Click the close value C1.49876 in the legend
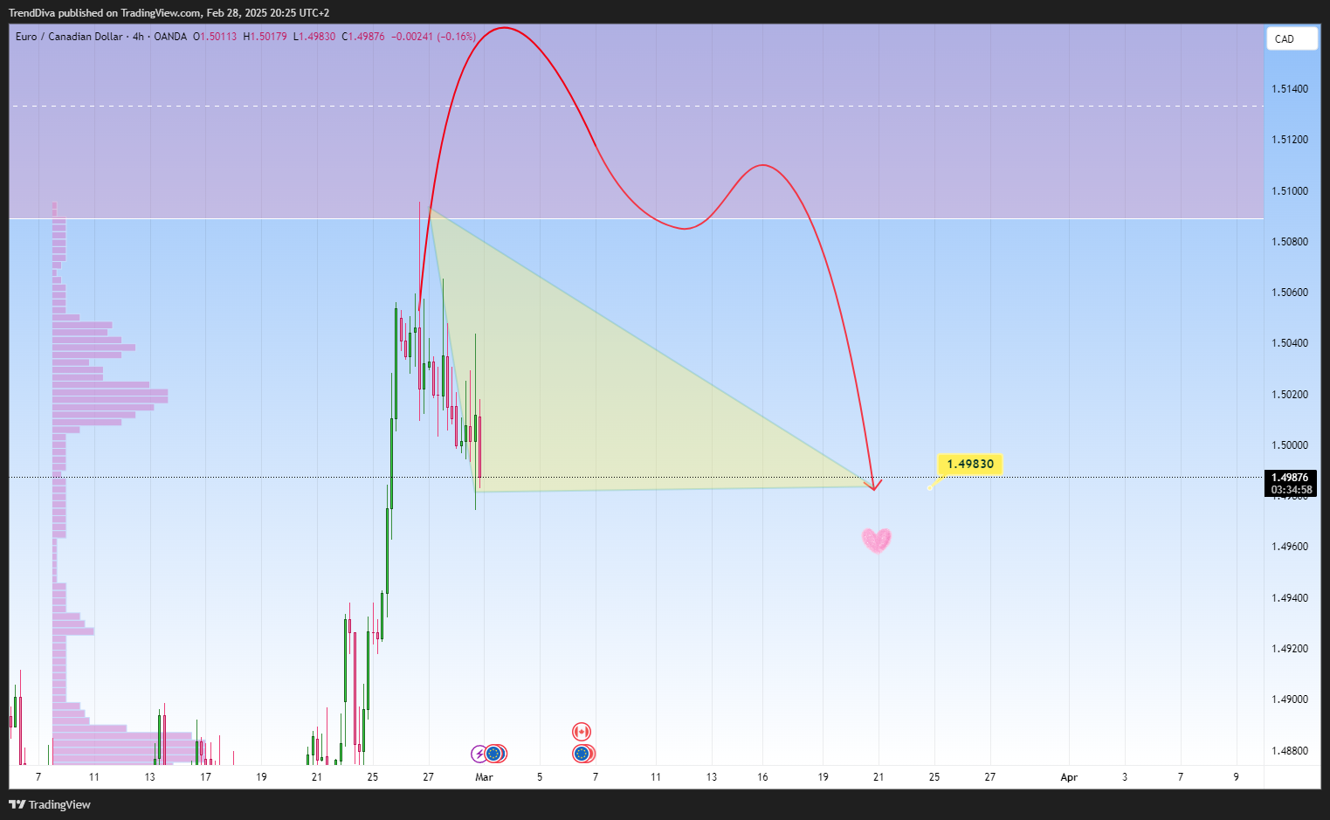 363,37
